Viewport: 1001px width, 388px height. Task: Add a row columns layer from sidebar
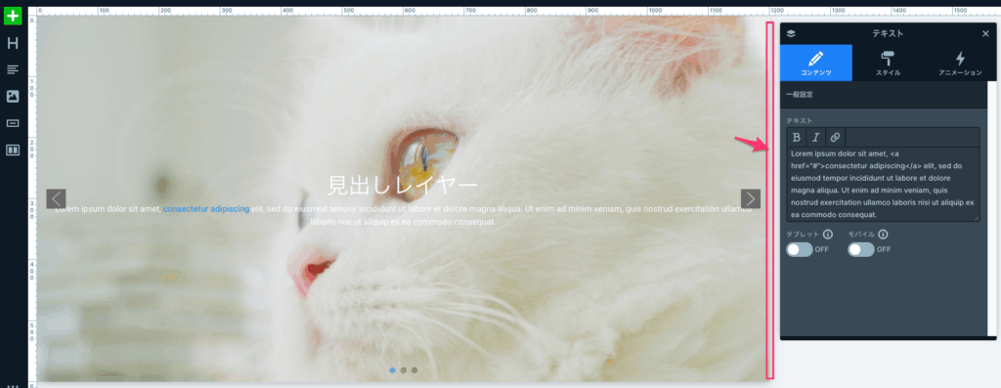pos(13,151)
